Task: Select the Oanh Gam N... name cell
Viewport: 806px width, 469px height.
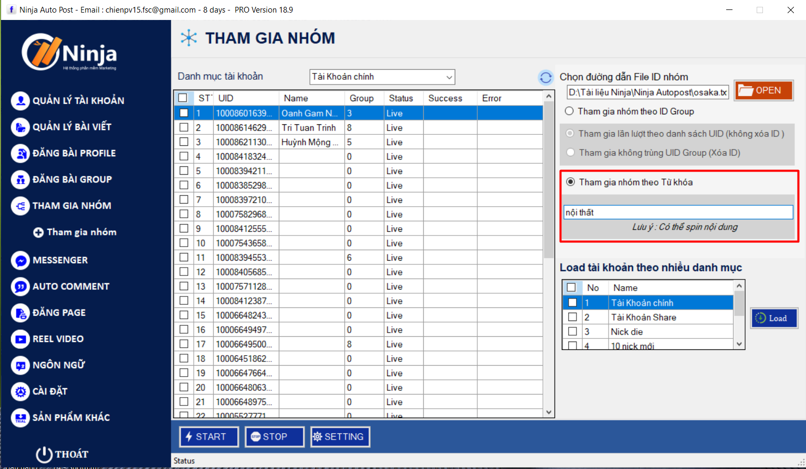Action: pos(311,113)
